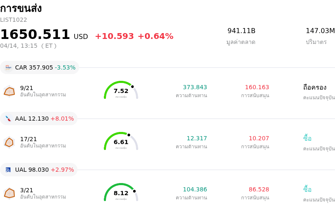Screen dimensions: 335x209
Task: Click the CAR resistance value 373.843
Action: [x=195, y=87]
